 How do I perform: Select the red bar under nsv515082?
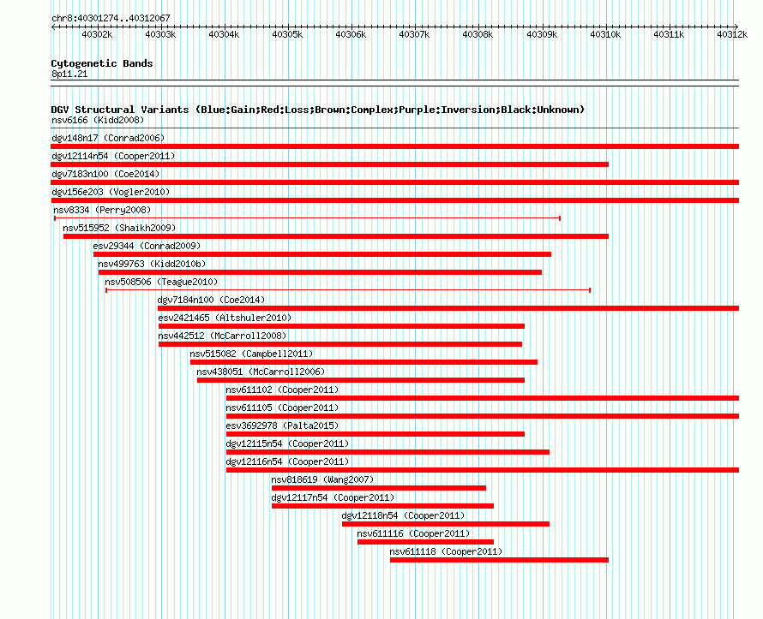[364, 362]
